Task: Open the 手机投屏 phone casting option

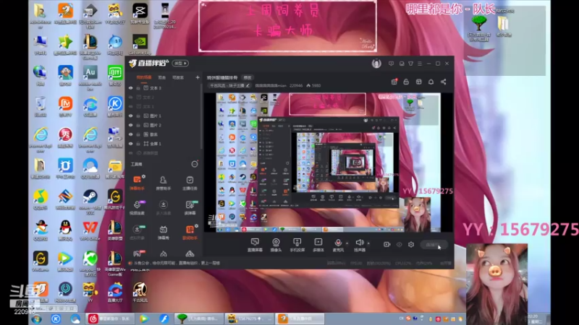Action: tap(297, 245)
